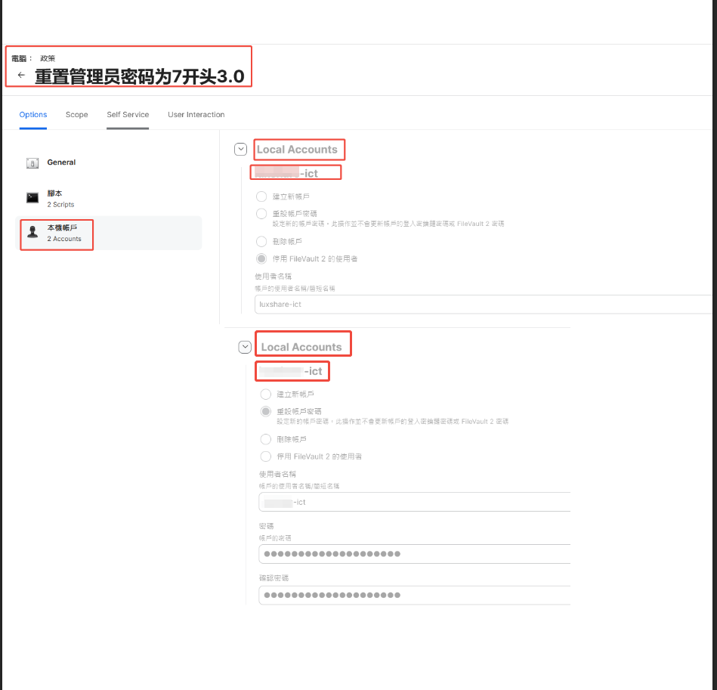Open the User Interaction tab
This screenshot has height=690, width=717.
tap(196, 115)
